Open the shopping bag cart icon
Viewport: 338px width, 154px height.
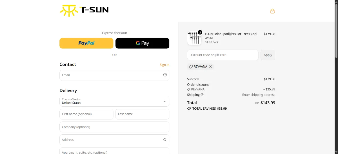point(272,11)
